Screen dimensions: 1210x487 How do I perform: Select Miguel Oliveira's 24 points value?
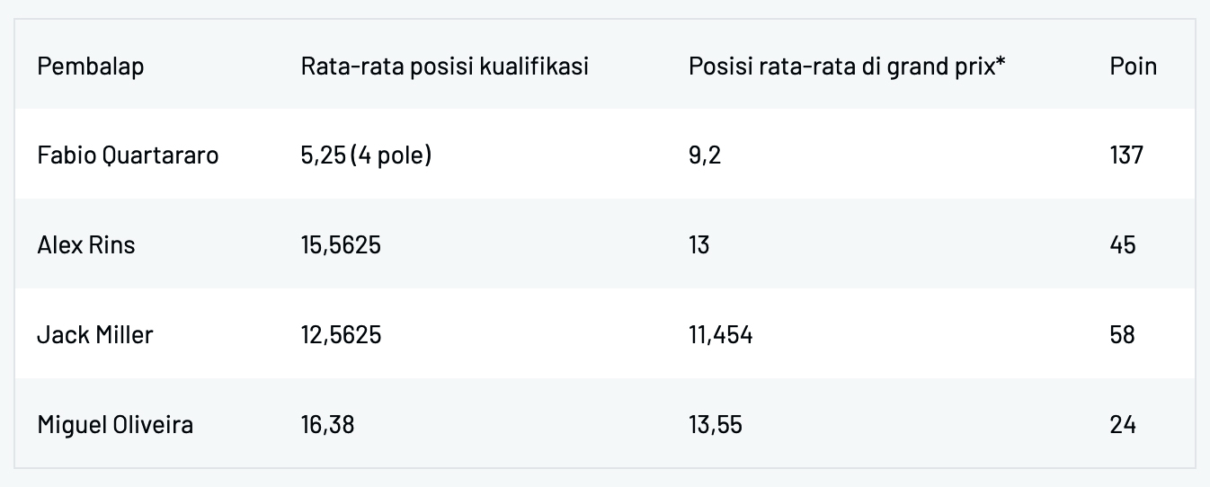click(x=1124, y=424)
